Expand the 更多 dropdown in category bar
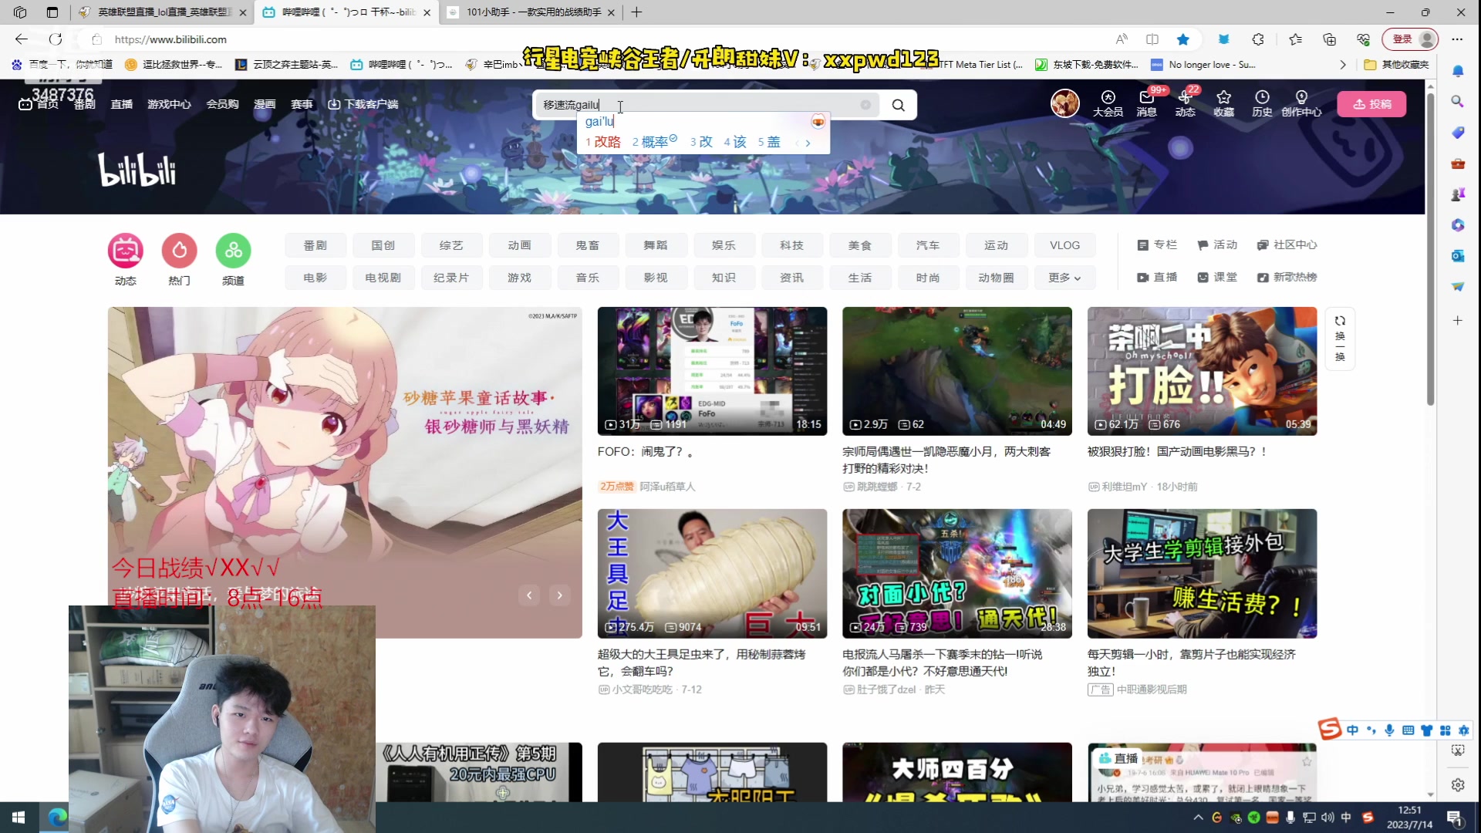1481x833 pixels. point(1064,277)
